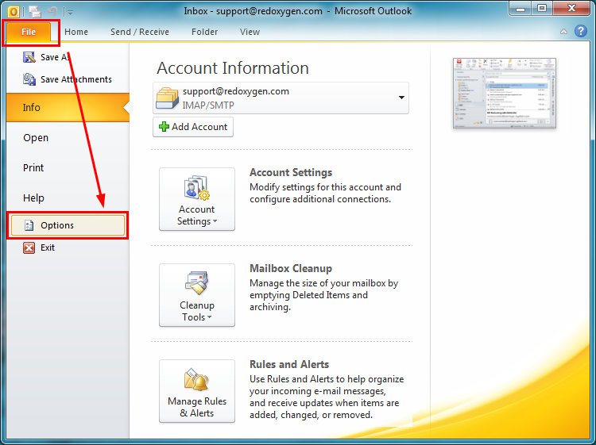
Task: Open Customize Quick Access Toolbar dropdown
Action: pos(70,13)
